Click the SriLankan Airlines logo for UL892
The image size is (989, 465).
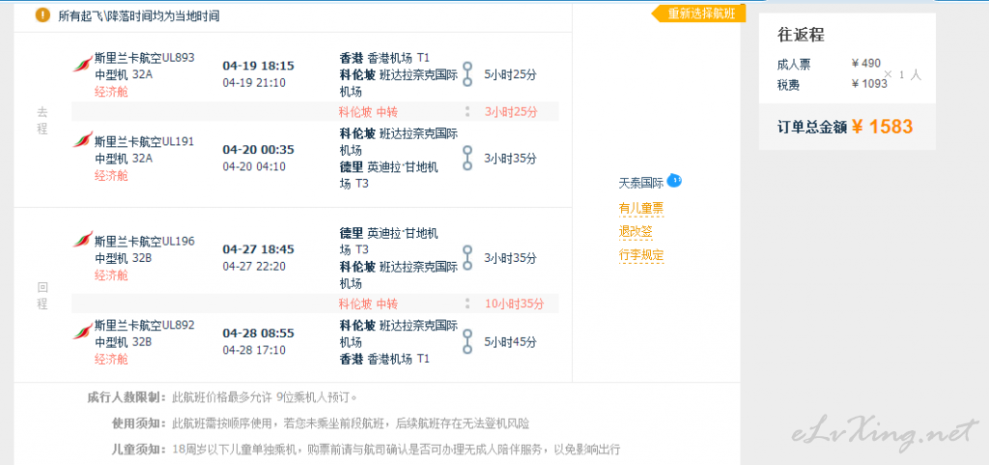point(83,330)
